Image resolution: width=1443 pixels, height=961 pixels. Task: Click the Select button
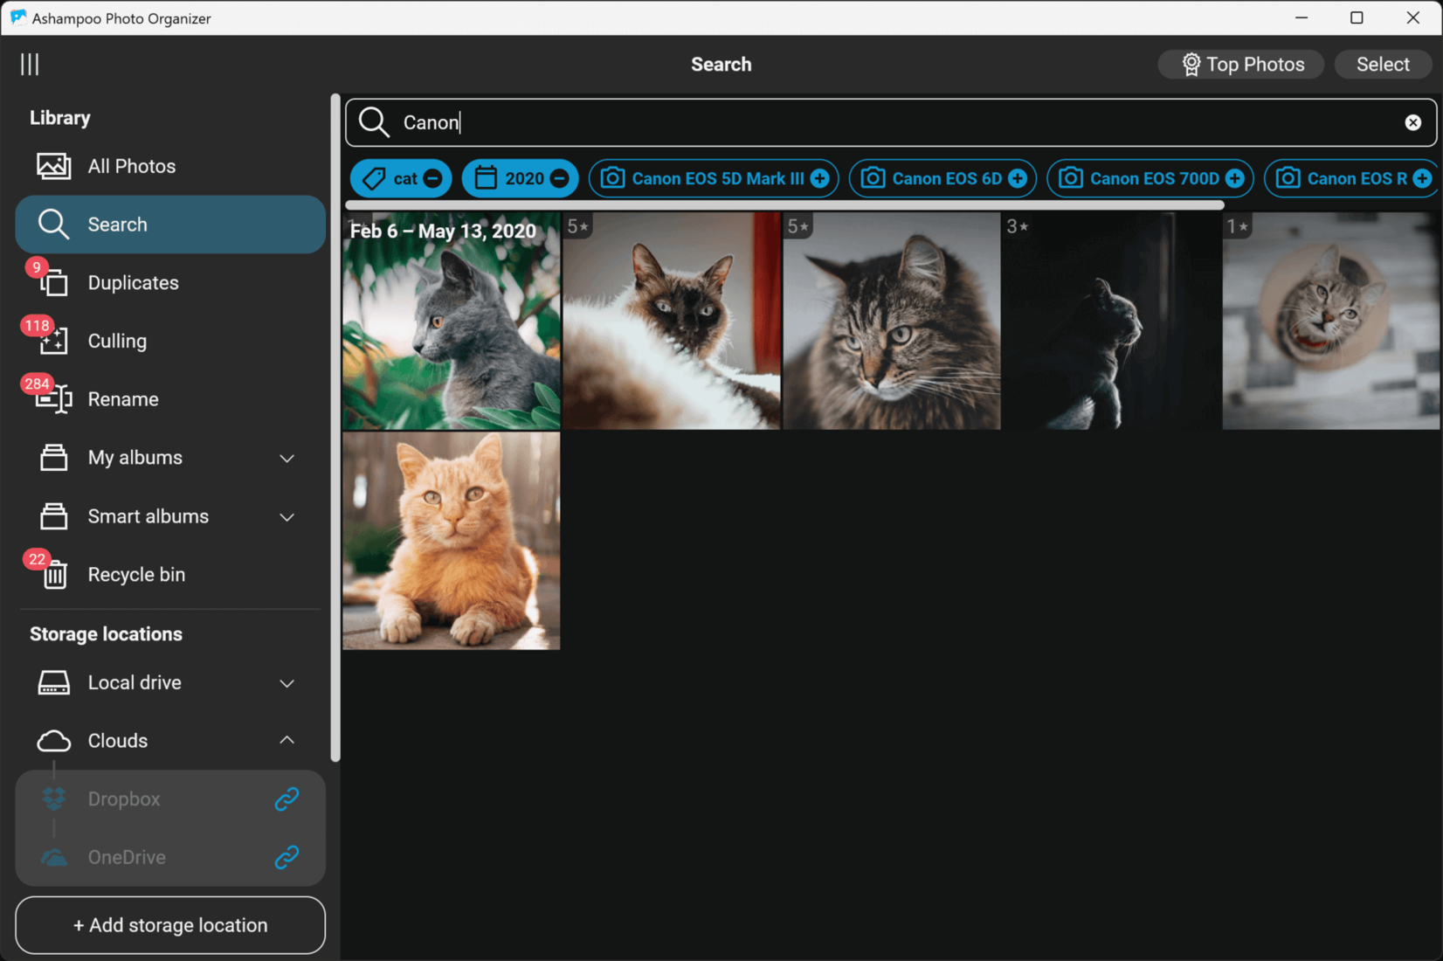(1383, 64)
